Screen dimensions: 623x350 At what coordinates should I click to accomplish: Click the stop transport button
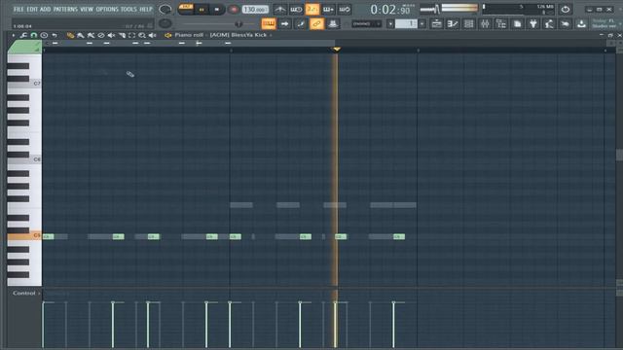click(217, 9)
